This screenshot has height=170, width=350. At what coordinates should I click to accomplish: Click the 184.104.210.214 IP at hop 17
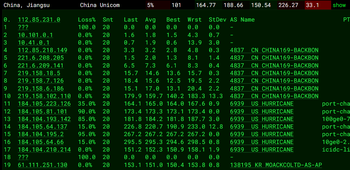[44, 150]
